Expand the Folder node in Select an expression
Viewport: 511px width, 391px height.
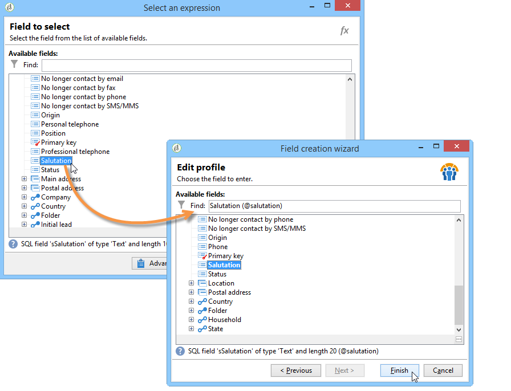pyautogui.click(x=24, y=215)
